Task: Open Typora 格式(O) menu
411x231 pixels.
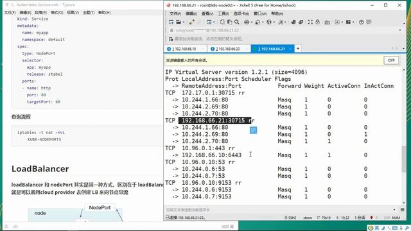Action: click(x=57, y=13)
